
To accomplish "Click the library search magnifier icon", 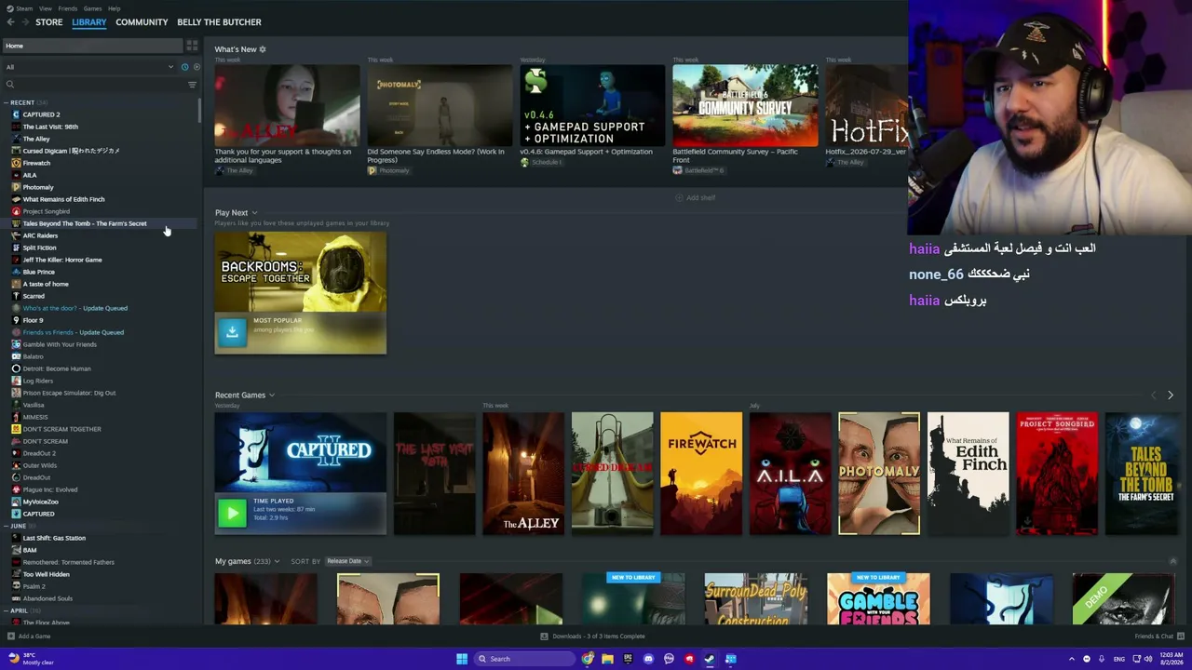I will coord(11,85).
